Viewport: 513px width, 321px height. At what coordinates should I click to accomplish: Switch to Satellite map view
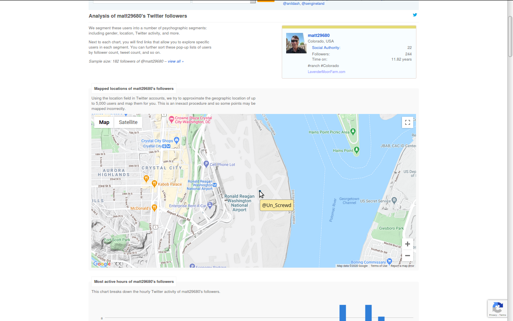[128, 122]
